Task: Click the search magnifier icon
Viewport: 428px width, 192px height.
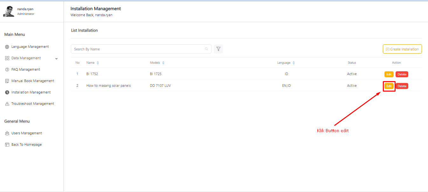Action: (x=206, y=49)
